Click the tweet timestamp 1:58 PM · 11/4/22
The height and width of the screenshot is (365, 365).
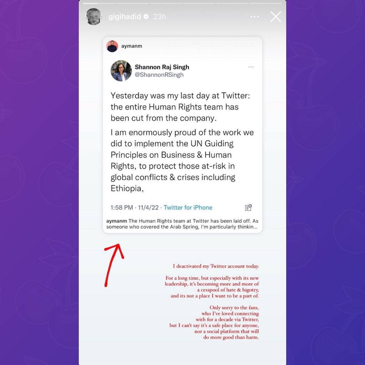click(134, 207)
